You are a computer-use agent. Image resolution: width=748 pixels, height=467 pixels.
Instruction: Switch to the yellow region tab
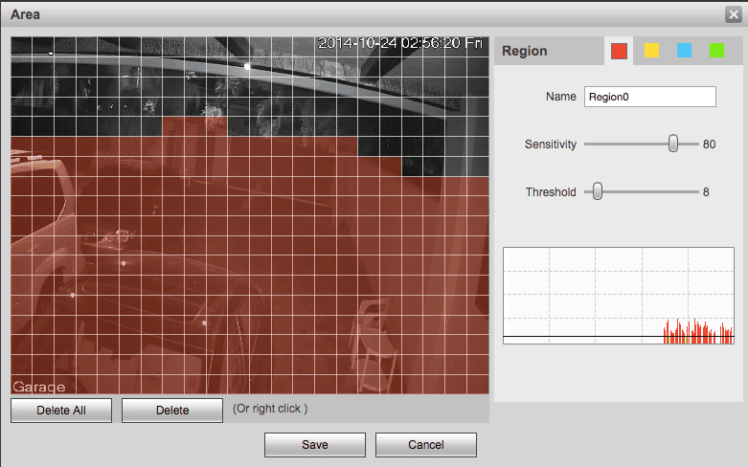651,51
